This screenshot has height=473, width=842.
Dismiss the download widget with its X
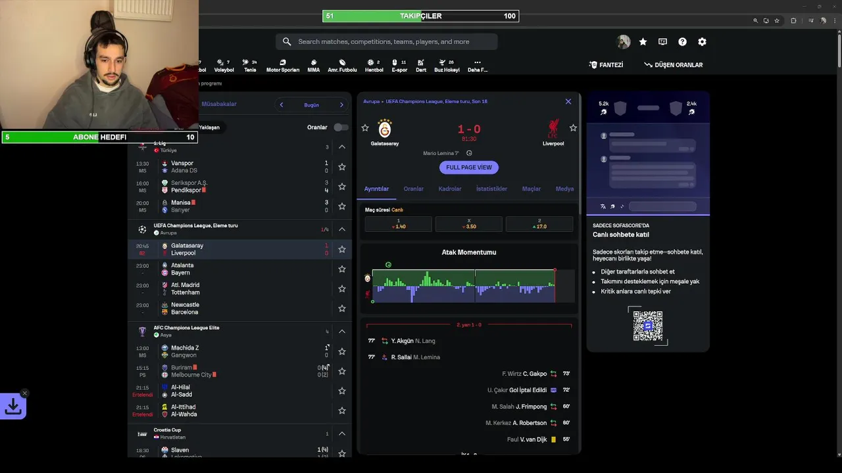pos(24,394)
